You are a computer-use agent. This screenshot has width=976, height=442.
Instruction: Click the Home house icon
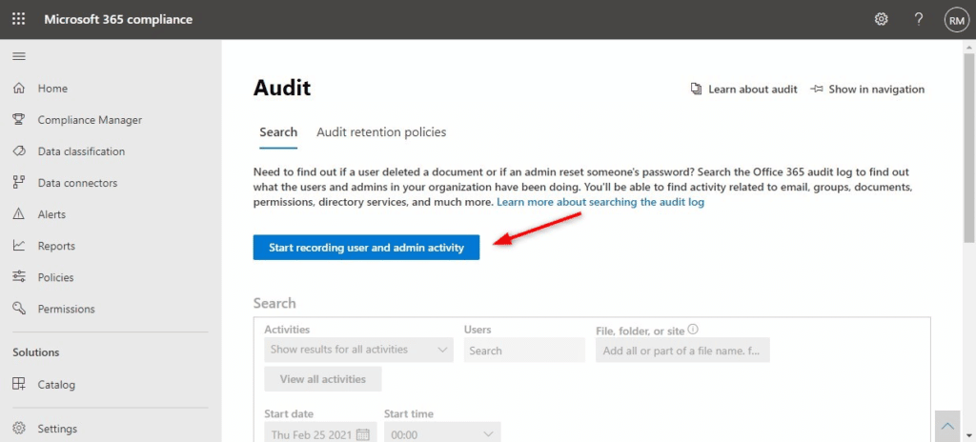click(x=19, y=89)
